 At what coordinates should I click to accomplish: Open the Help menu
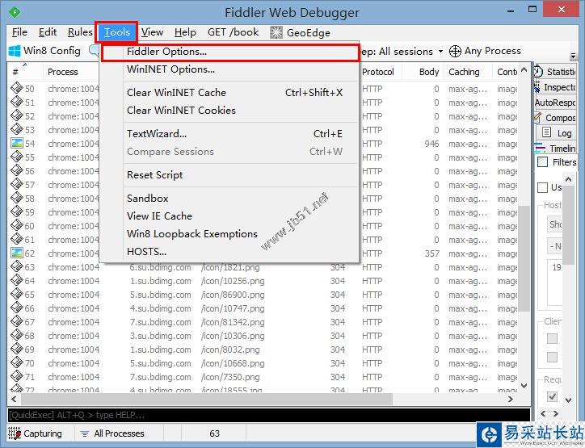185,32
